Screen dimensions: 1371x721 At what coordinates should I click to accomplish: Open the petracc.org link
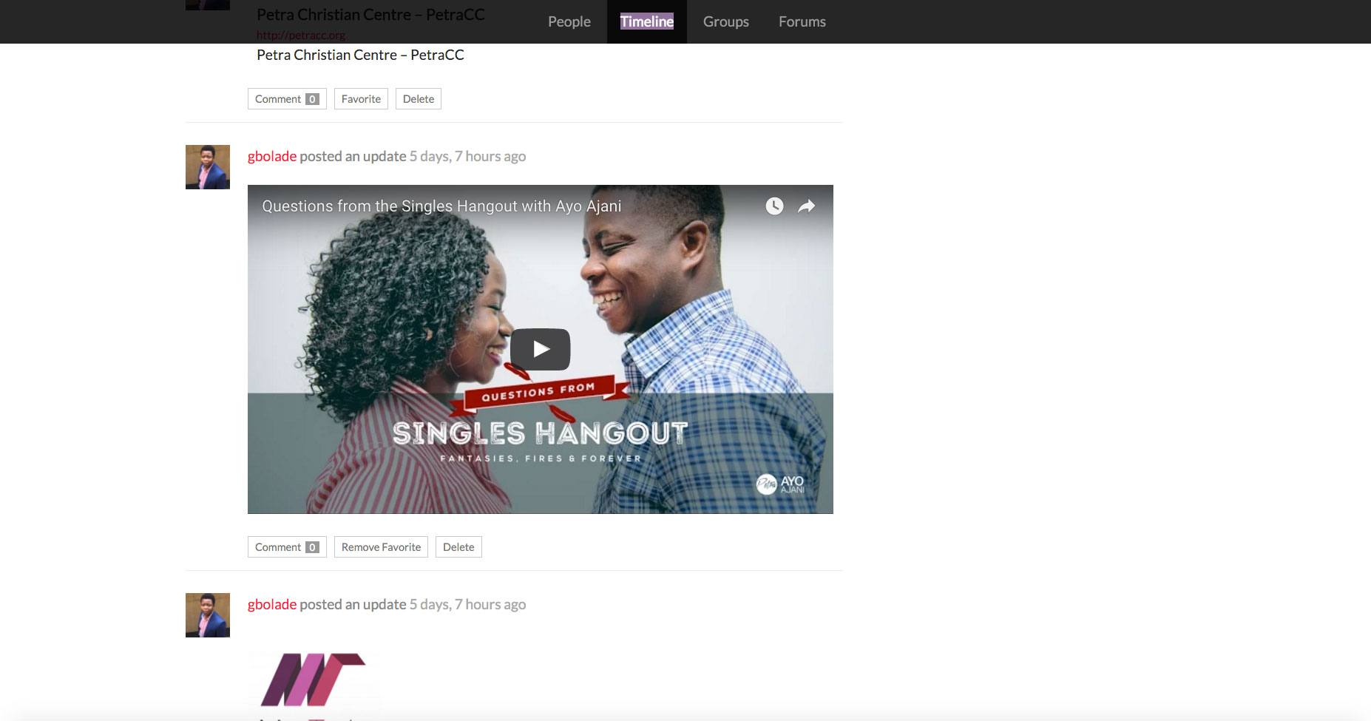click(x=301, y=35)
